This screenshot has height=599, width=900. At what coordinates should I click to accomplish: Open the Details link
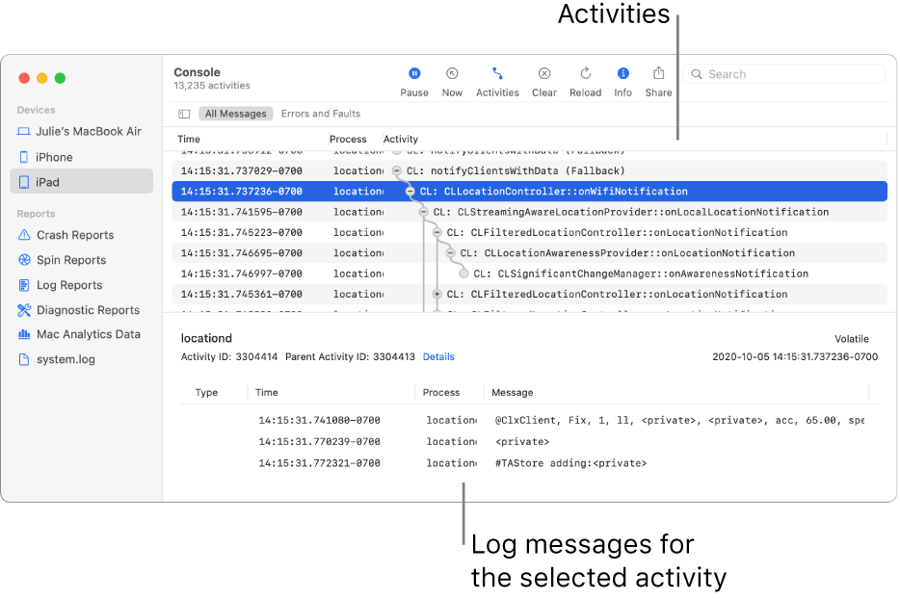pyautogui.click(x=438, y=357)
